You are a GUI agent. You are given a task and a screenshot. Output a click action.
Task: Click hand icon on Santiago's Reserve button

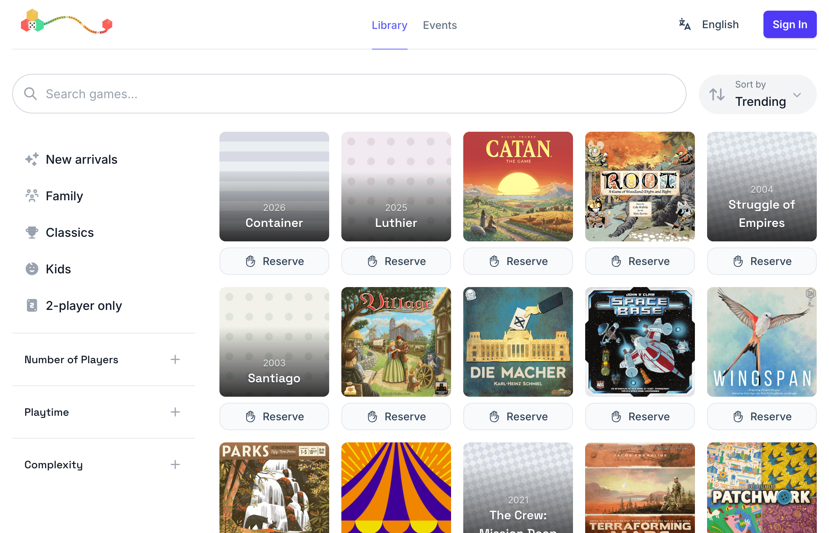[250, 417]
